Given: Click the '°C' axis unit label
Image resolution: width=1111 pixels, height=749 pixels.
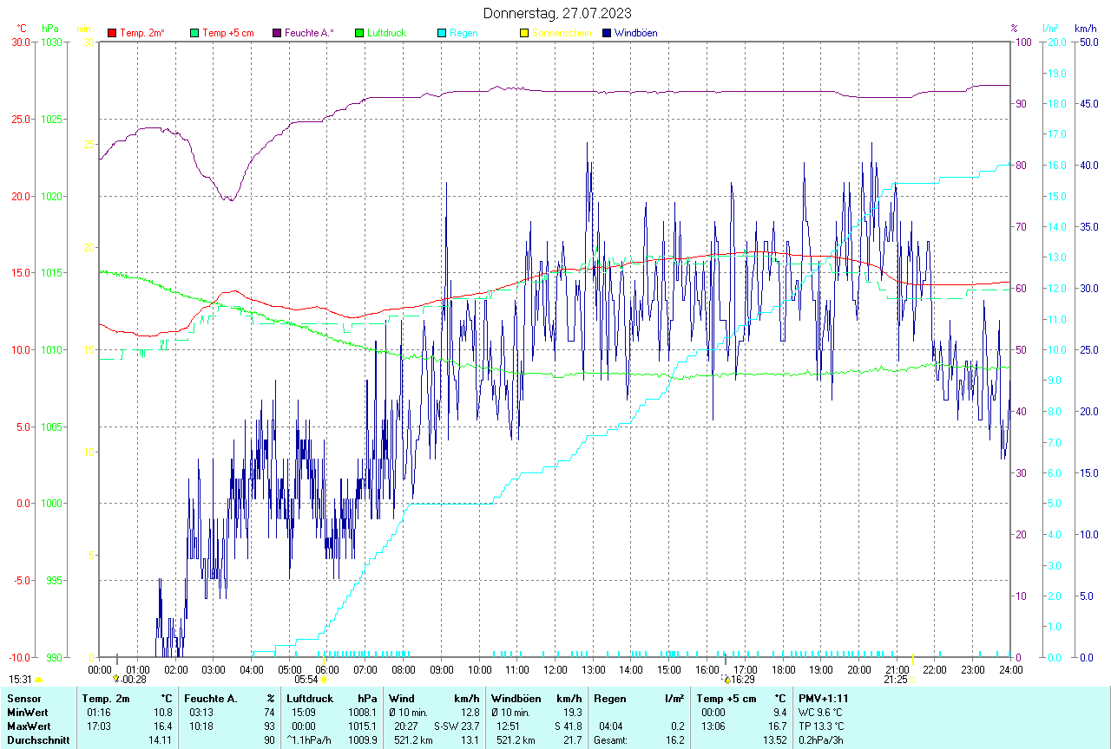Looking at the screenshot, I should (x=22, y=29).
